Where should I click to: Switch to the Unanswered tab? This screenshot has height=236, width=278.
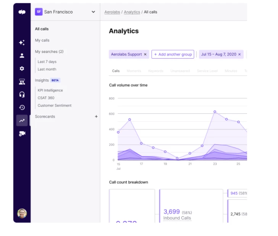click(180, 71)
